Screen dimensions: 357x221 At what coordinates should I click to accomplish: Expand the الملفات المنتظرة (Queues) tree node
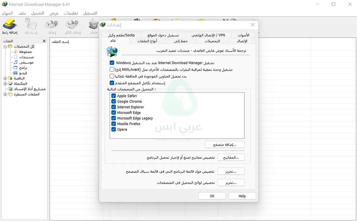point(5,95)
